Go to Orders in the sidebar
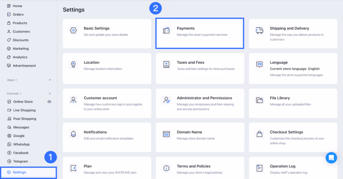 click(x=18, y=14)
